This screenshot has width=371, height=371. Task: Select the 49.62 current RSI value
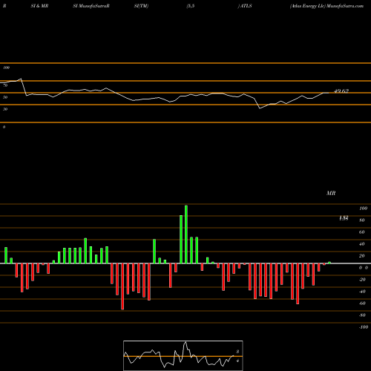point(341,91)
